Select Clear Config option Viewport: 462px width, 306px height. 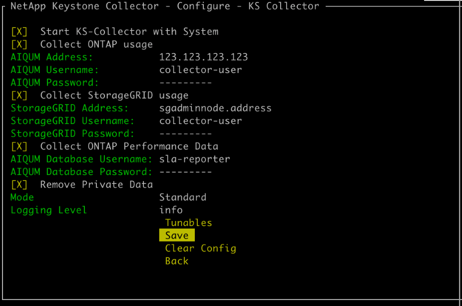click(200, 248)
